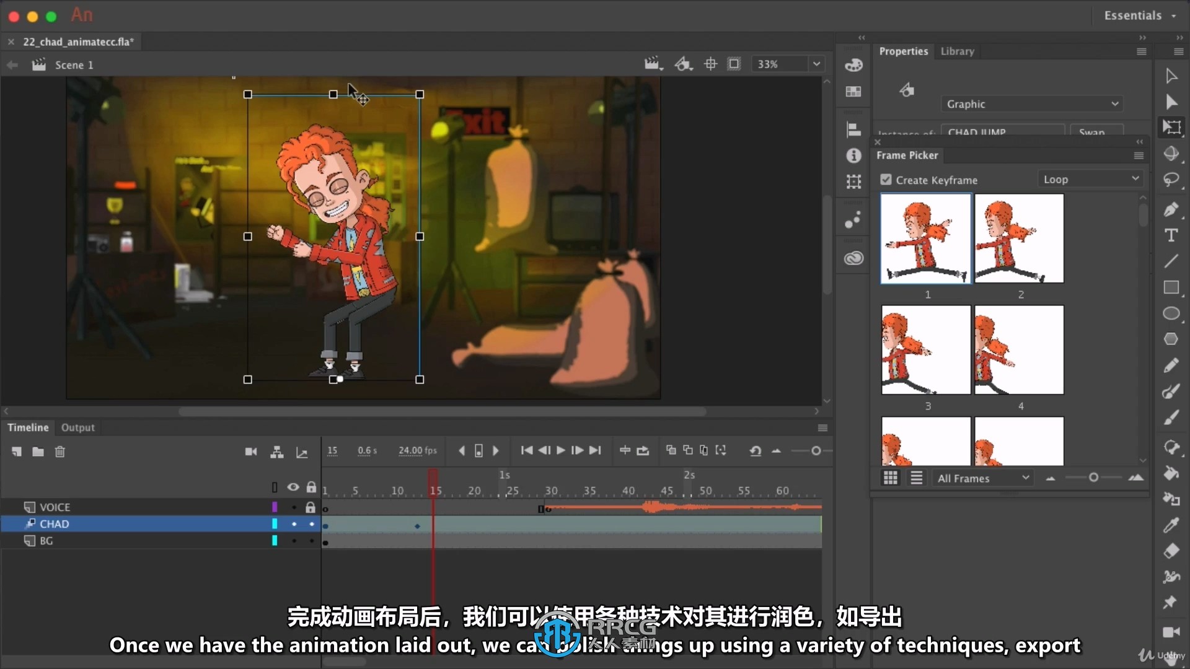Lock or unlock all layers icon
The image size is (1190, 669).
click(311, 488)
